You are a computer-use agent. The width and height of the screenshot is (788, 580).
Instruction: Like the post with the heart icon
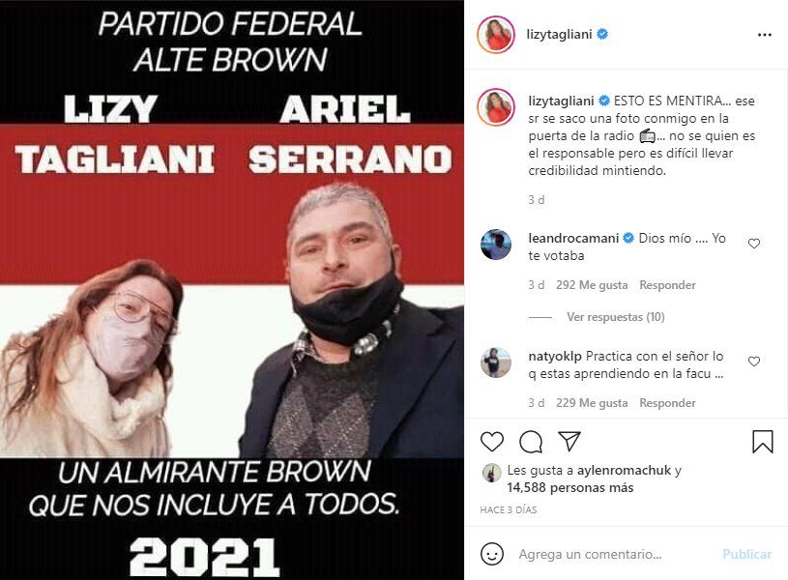click(x=492, y=442)
